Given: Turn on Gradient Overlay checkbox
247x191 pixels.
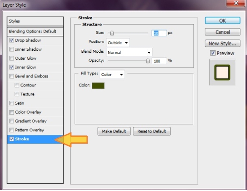Looking at the screenshot, I should coord(12,121).
